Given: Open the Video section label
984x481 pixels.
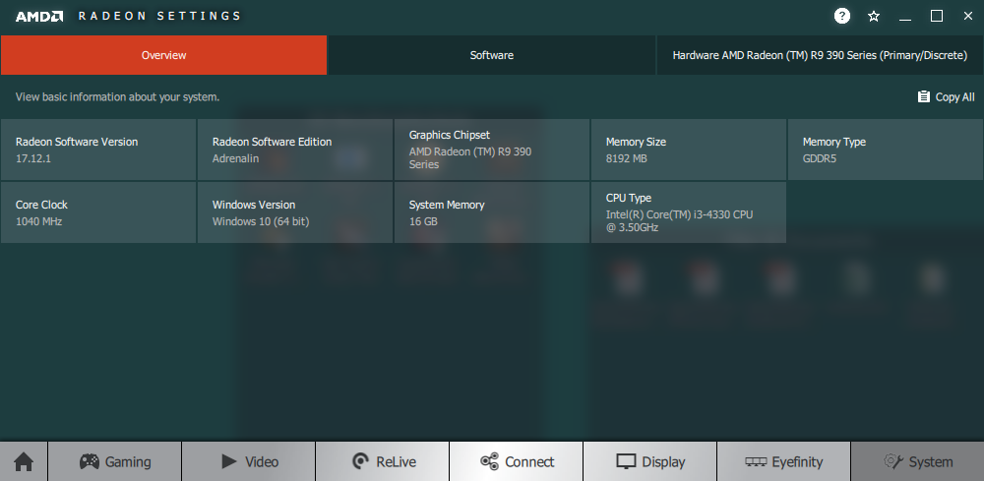Looking at the screenshot, I should point(262,462).
